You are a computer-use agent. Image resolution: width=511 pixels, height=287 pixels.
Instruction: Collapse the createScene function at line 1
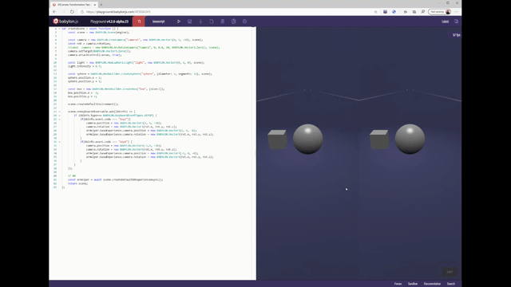59,29
